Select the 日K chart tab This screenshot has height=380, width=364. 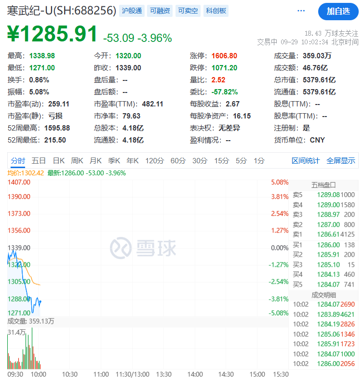(x=59, y=161)
